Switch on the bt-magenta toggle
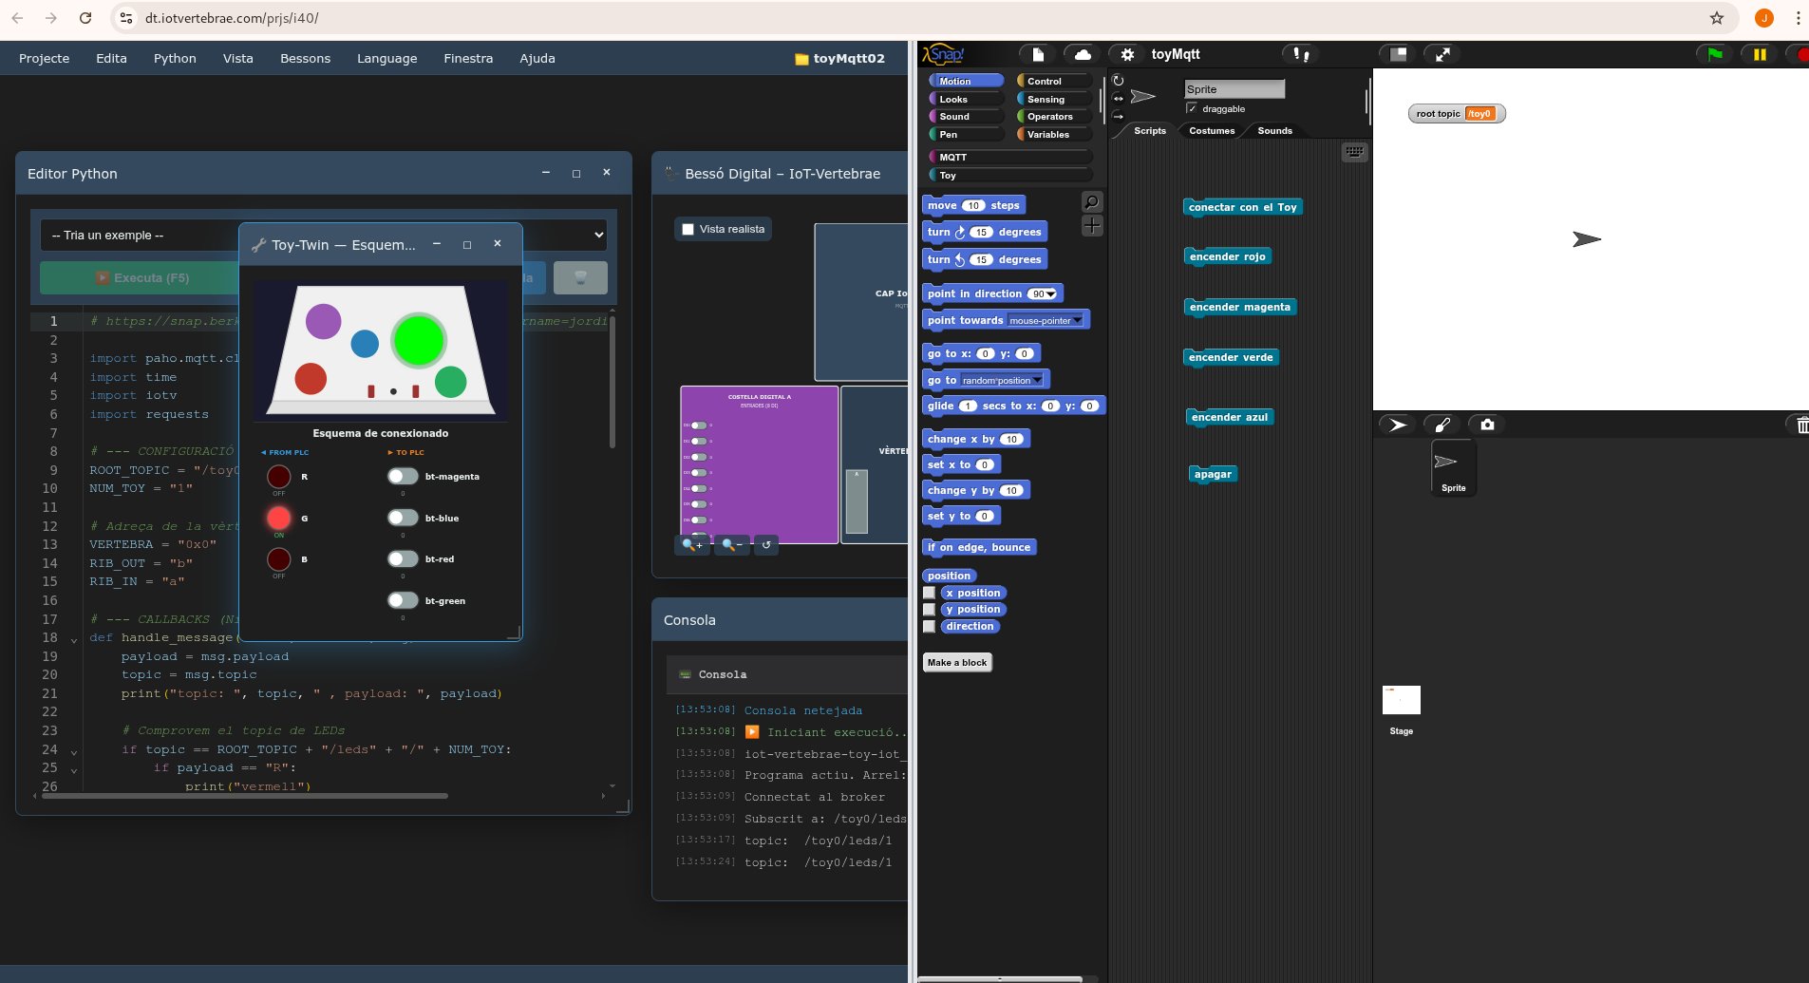This screenshot has width=1809, height=983. tap(402, 476)
